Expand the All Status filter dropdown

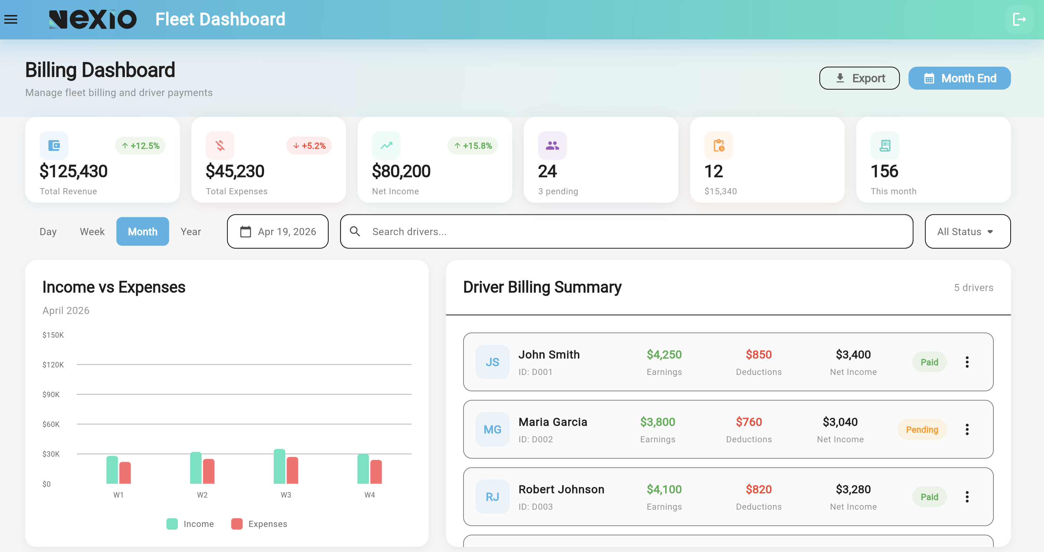967,232
